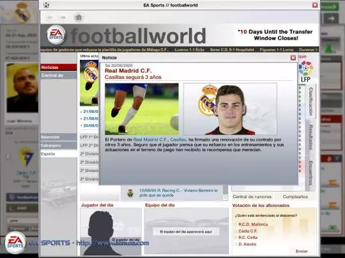
Task: Click the white right-arrow button behind the window
Action: [331, 18]
